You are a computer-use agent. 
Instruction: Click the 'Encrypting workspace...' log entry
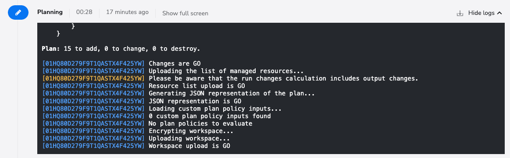pyautogui.click(x=191, y=131)
